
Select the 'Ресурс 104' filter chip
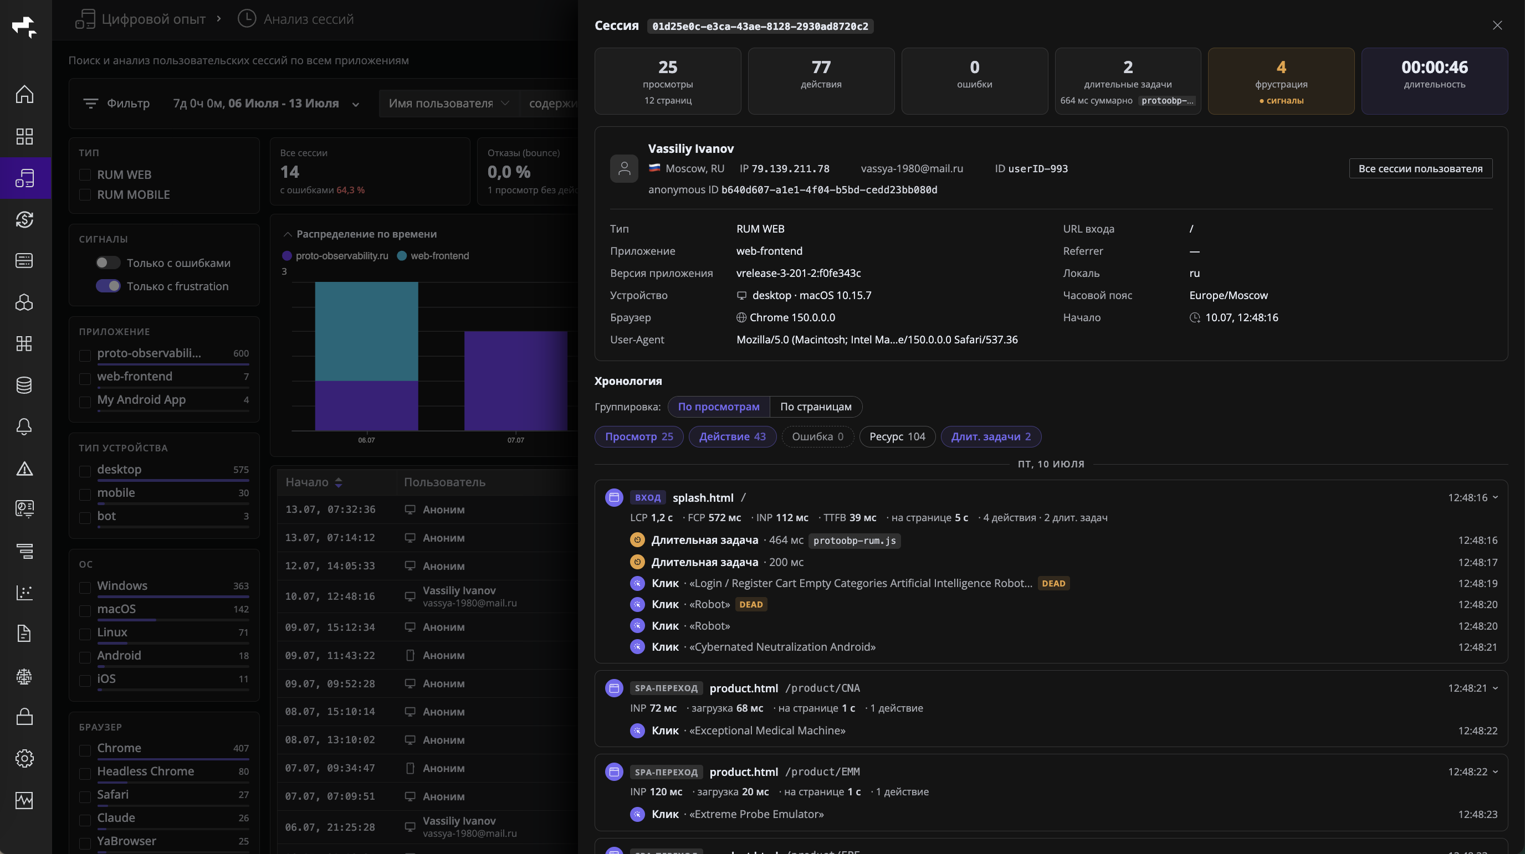(896, 437)
